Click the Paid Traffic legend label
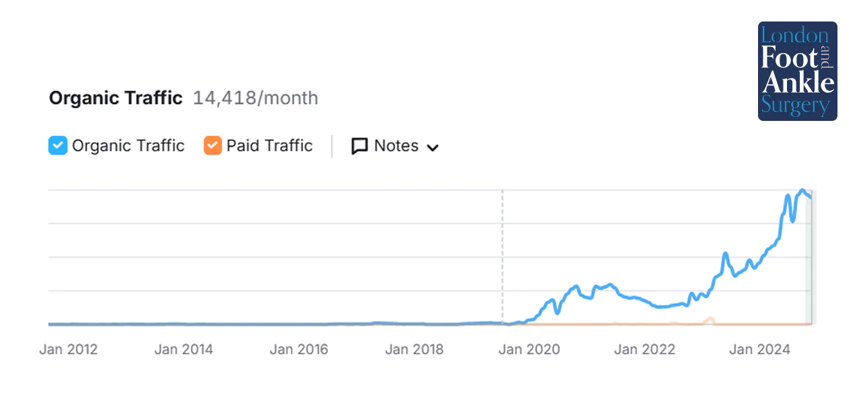Screen dimensions: 859x403 [x=269, y=146]
